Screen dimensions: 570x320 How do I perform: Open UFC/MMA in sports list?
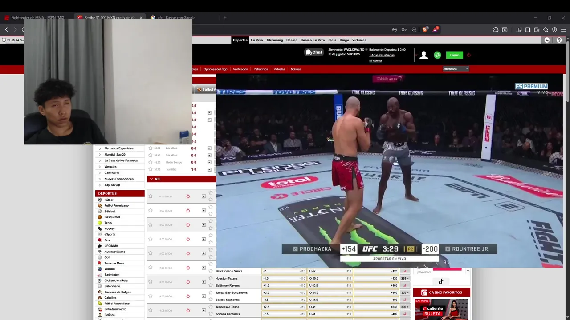click(111, 246)
